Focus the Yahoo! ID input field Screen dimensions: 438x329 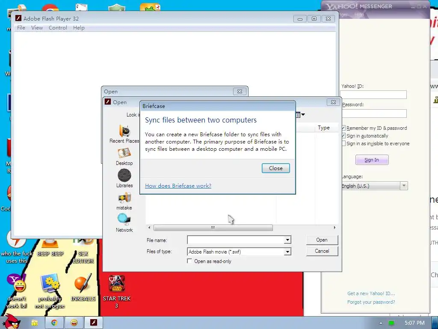click(373, 95)
